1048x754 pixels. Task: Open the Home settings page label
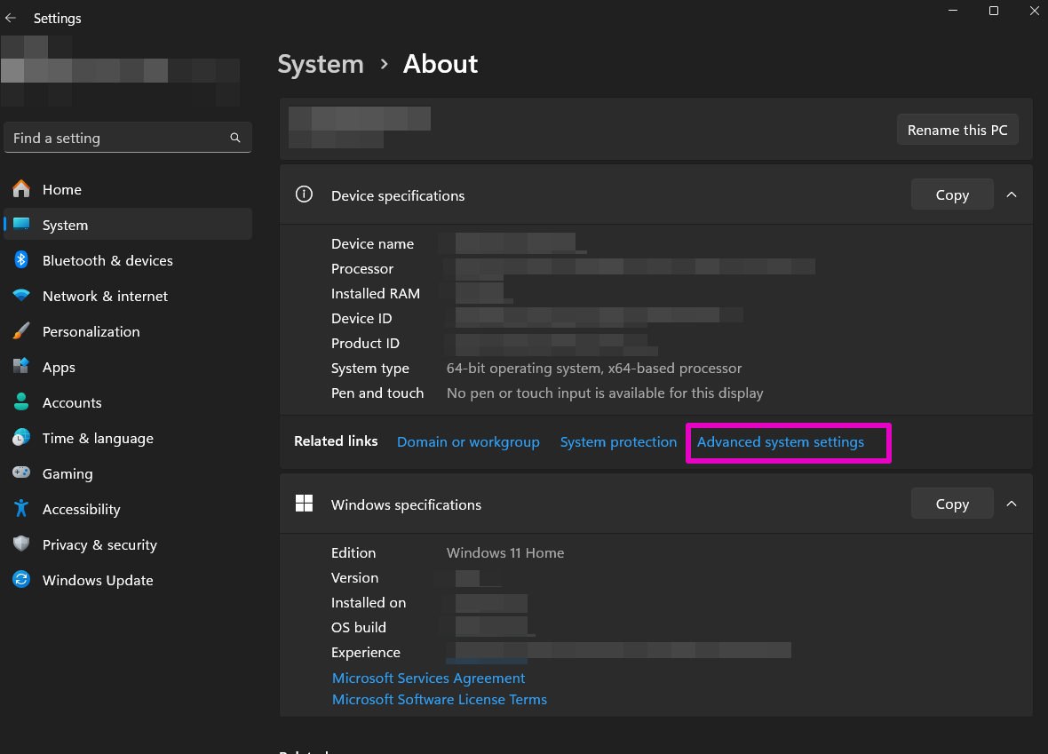(62, 190)
